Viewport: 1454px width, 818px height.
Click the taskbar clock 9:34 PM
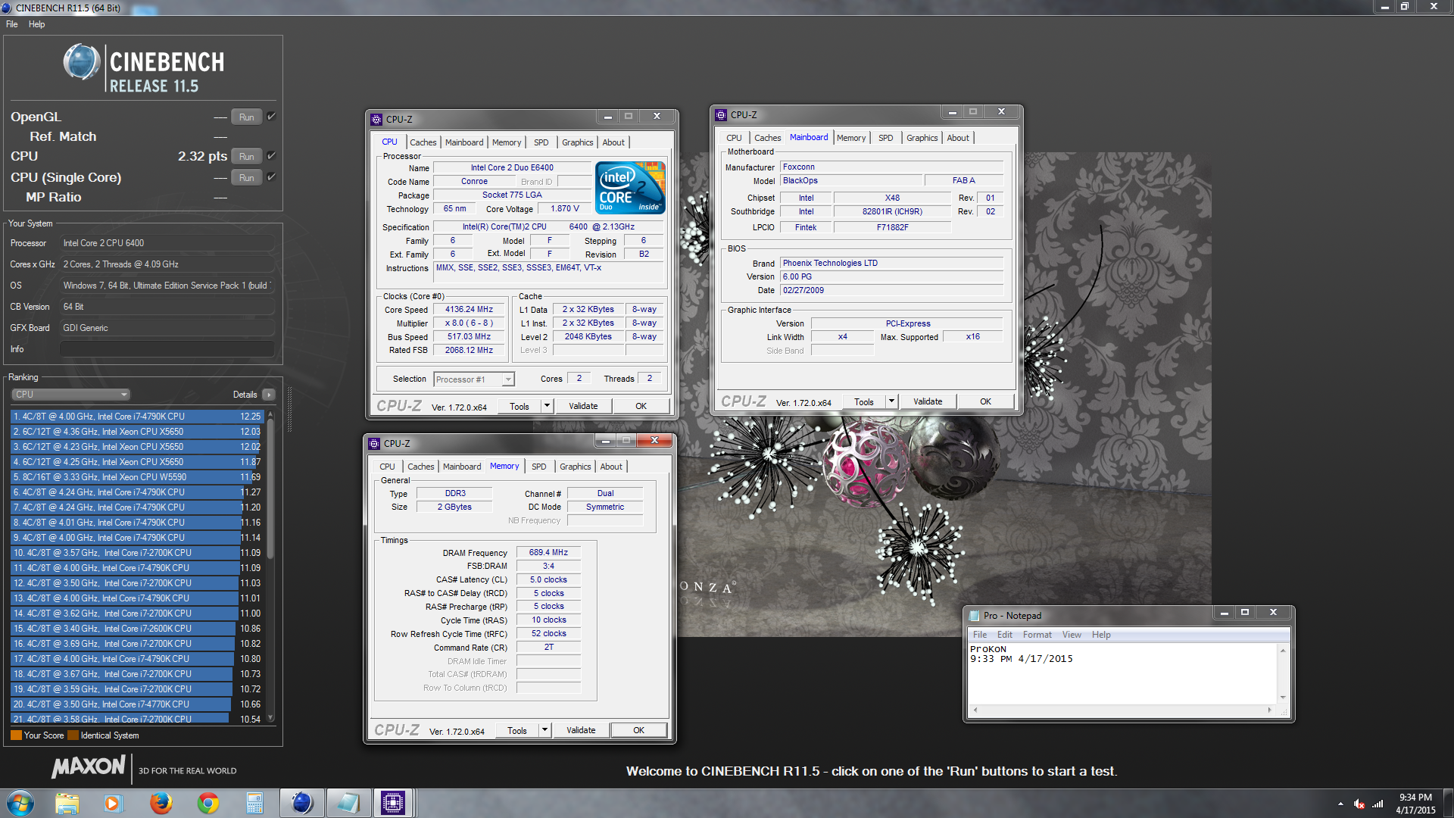pos(1415,797)
